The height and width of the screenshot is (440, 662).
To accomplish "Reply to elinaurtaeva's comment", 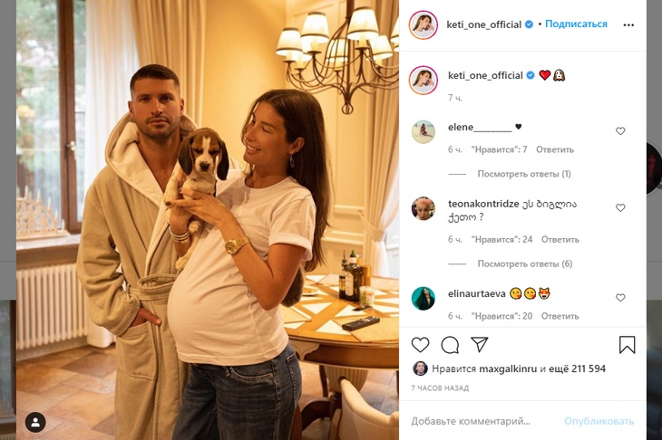I will (x=560, y=316).
